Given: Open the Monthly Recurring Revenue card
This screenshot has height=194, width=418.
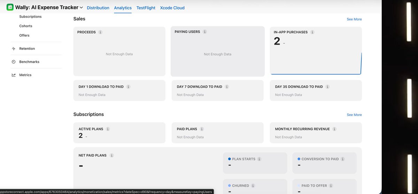Looking at the screenshot, I should tap(316, 133).
